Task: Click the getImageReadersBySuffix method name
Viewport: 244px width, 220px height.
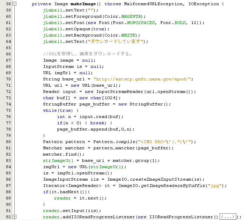Action: [170, 186]
